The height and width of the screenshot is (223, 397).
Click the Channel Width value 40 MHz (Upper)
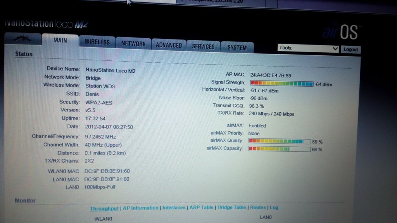(x=103, y=145)
